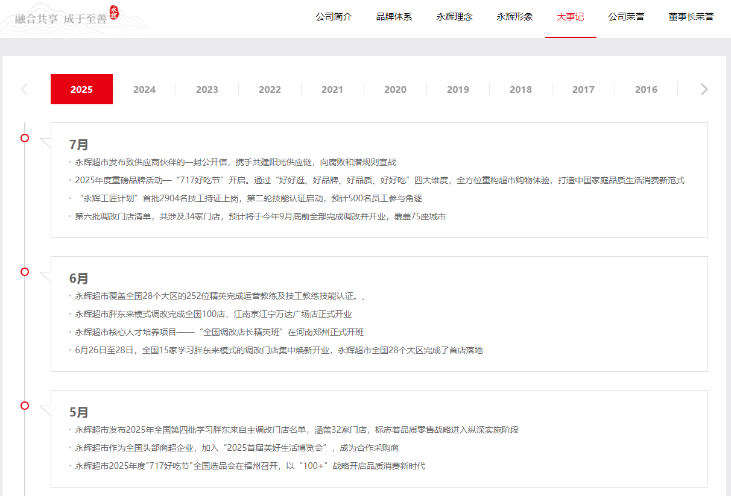Select the 大事记 navigation item
Image resolution: width=731 pixels, height=496 pixels.
[x=571, y=17]
